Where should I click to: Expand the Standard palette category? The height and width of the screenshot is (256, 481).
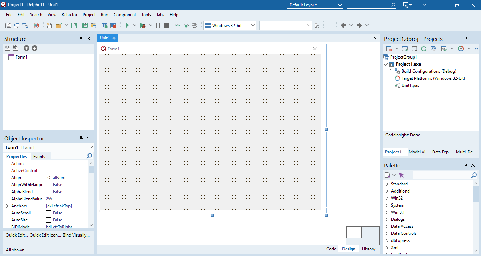387,184
